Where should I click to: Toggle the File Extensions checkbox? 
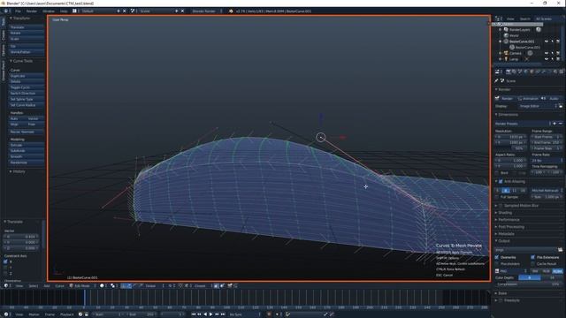532,257
